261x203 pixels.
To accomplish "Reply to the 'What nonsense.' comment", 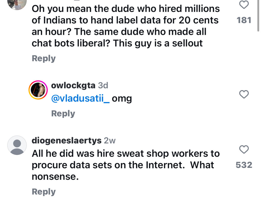I will point(44,192).
